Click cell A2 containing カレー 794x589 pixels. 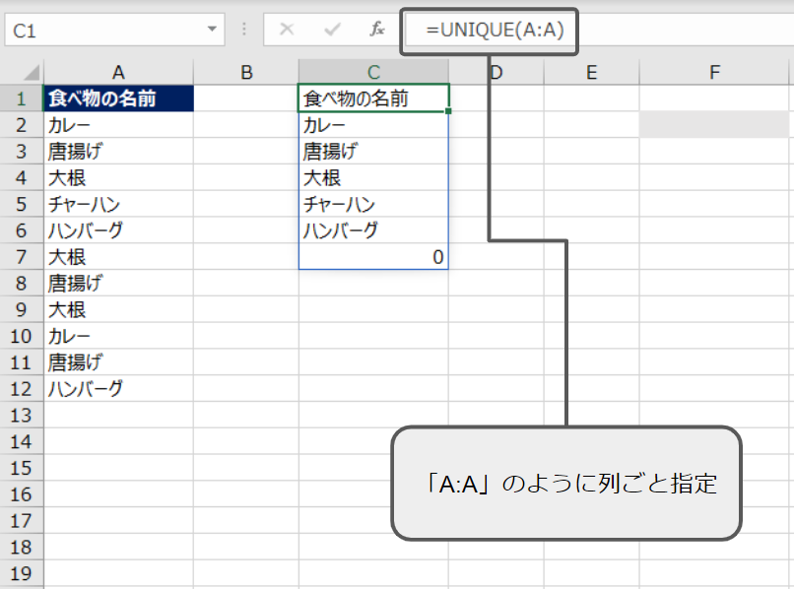coord(118,124)
